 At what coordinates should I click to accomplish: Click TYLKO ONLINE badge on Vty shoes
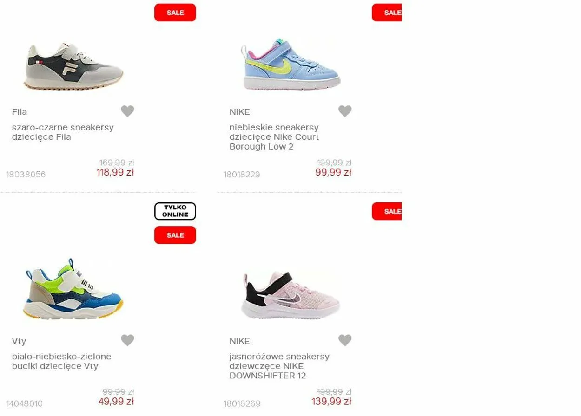[x=175, y=211]
